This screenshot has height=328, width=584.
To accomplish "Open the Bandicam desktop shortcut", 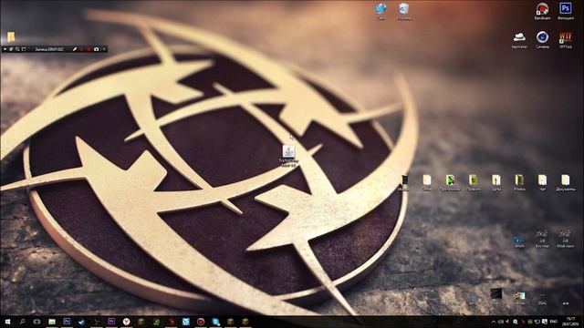I will pos(542,10).
